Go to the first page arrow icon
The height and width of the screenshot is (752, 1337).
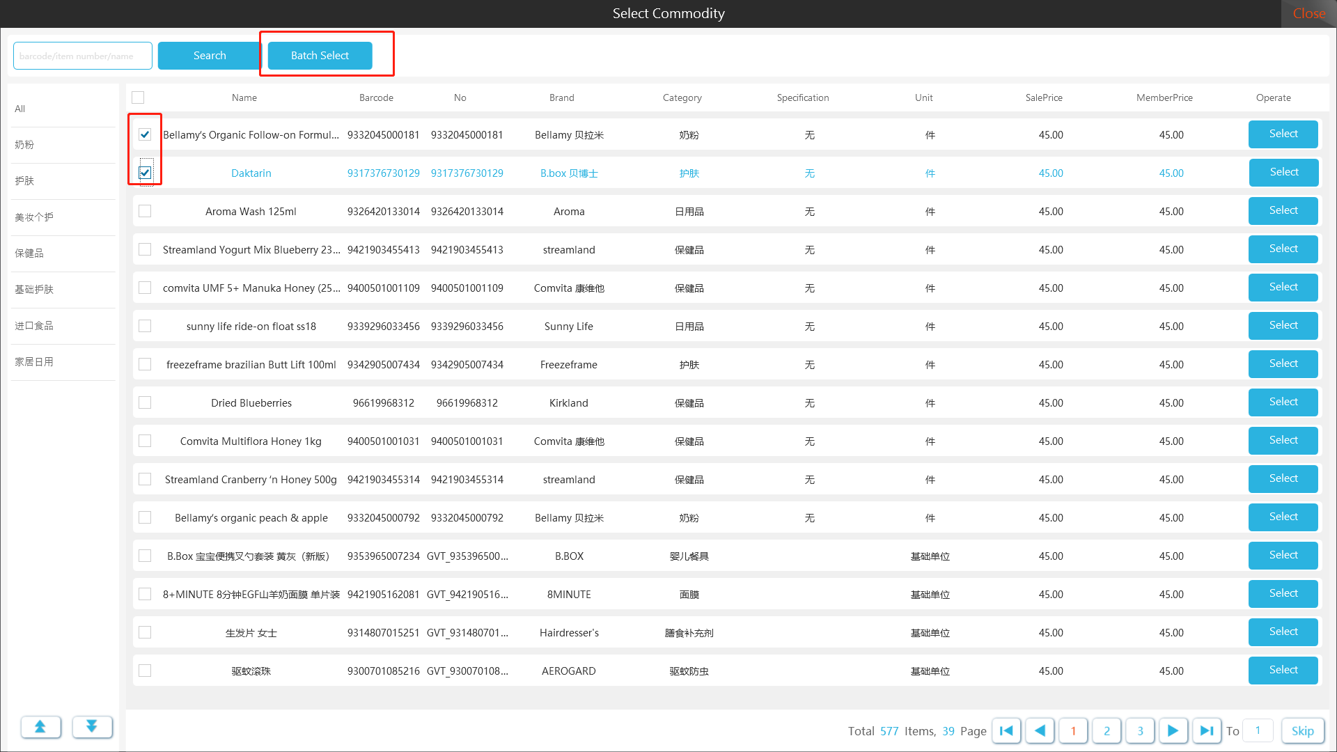pyautogui.click(x=1006, y=730)
